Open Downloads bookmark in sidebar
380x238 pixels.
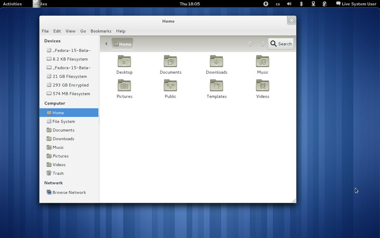pos(69,139)
